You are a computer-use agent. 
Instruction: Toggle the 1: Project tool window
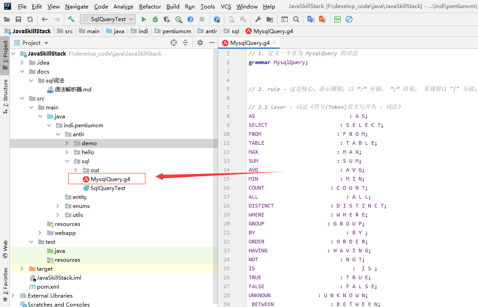pos(5,56)
